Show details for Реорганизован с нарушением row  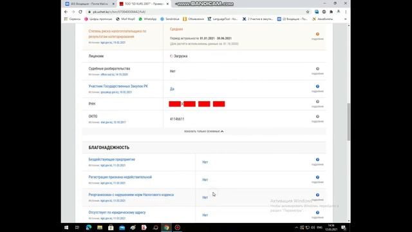coord(317,197)
